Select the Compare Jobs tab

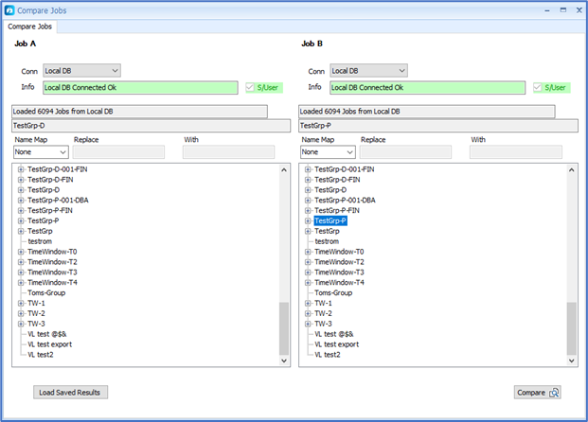pyautogui.click(x=30, y=26)
